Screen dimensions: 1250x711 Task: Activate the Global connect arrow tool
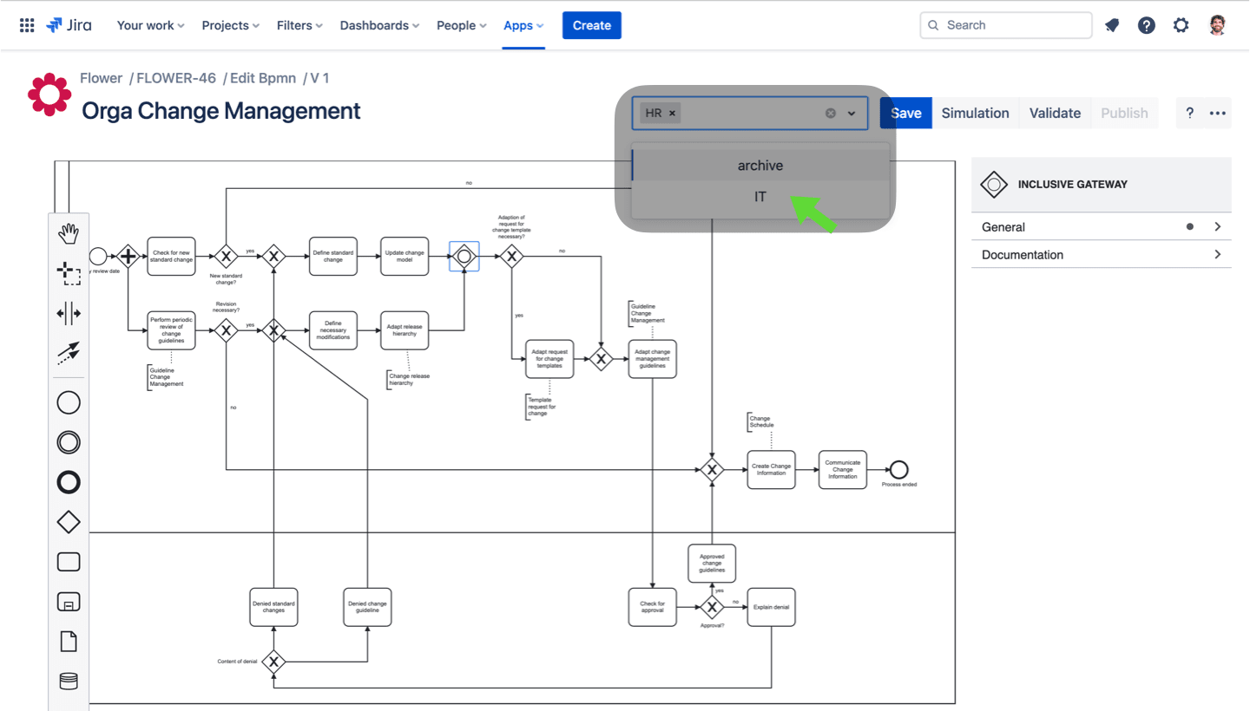(69, 353)
